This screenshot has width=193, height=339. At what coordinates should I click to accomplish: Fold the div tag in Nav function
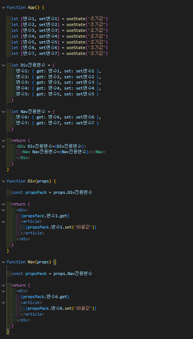pyautogui.click(x=3, y=291)
